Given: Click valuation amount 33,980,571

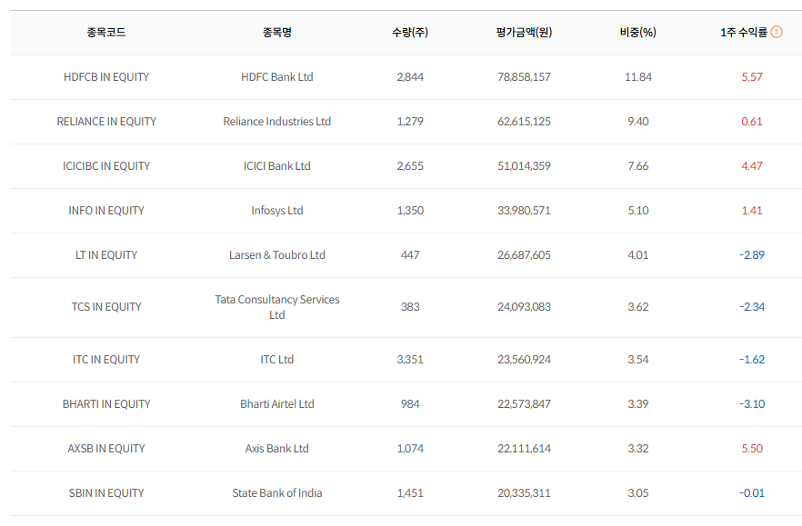Looking at the screenshot, I should [x=525, y=211].
